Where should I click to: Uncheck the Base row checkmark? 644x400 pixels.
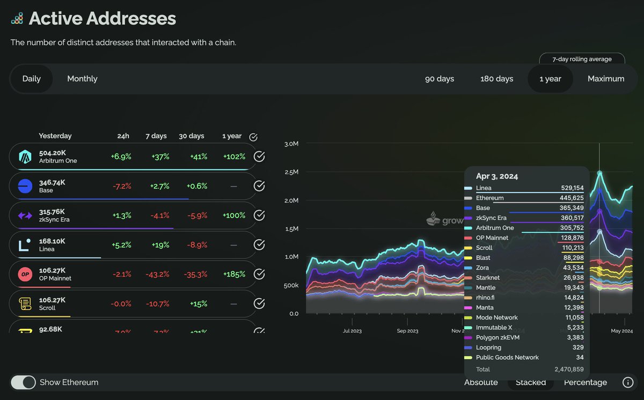coord(259,186)
